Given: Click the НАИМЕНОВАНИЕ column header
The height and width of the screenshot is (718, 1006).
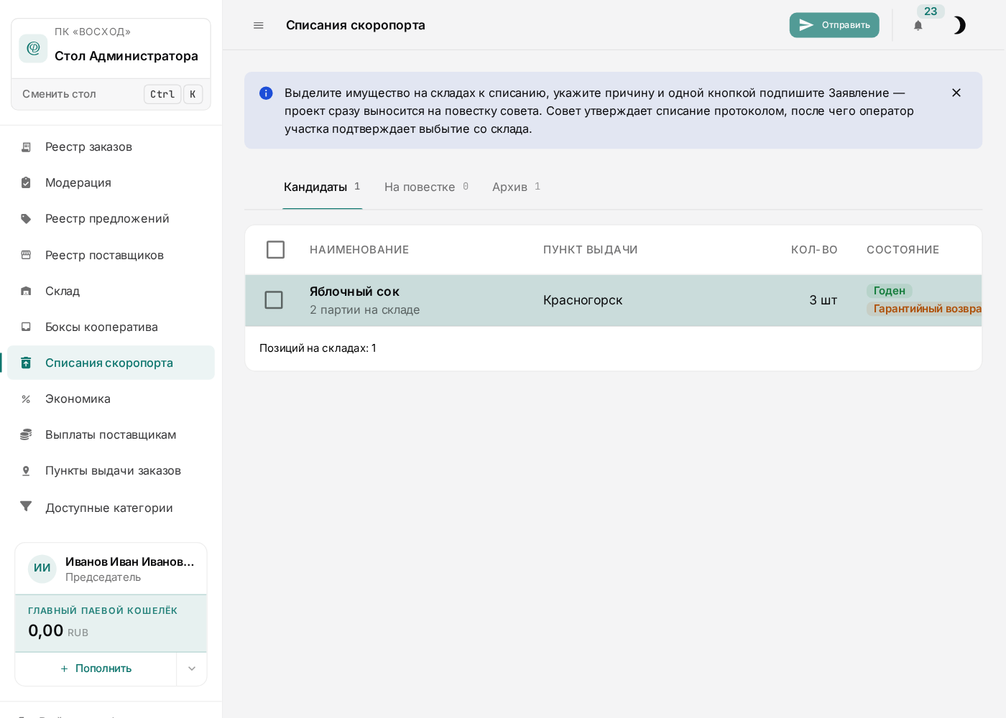Looking at the screenshot, I should tap(359, 250).
